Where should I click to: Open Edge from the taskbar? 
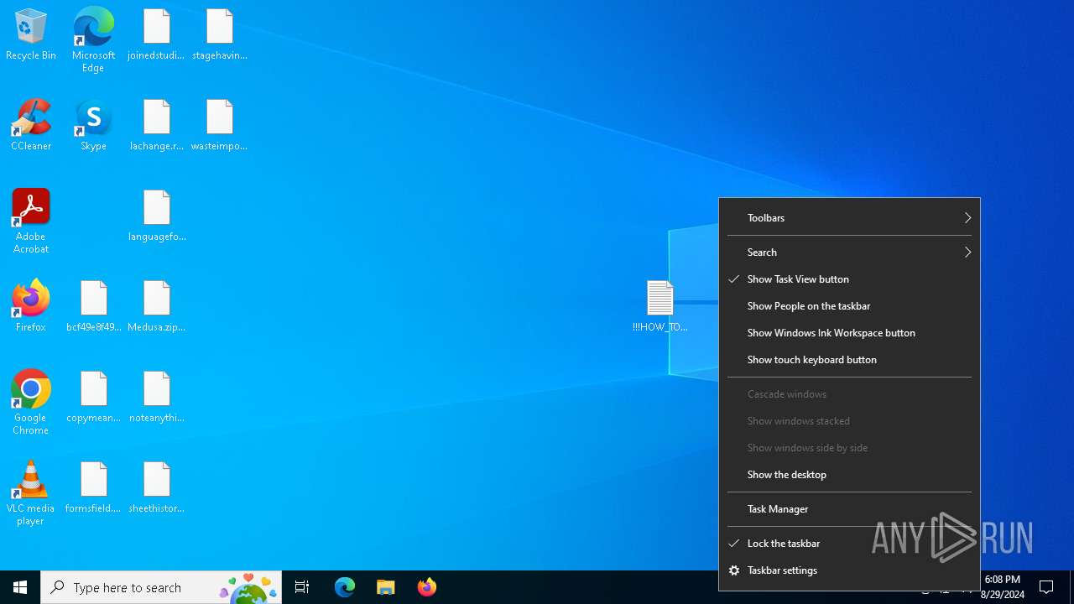345,587
